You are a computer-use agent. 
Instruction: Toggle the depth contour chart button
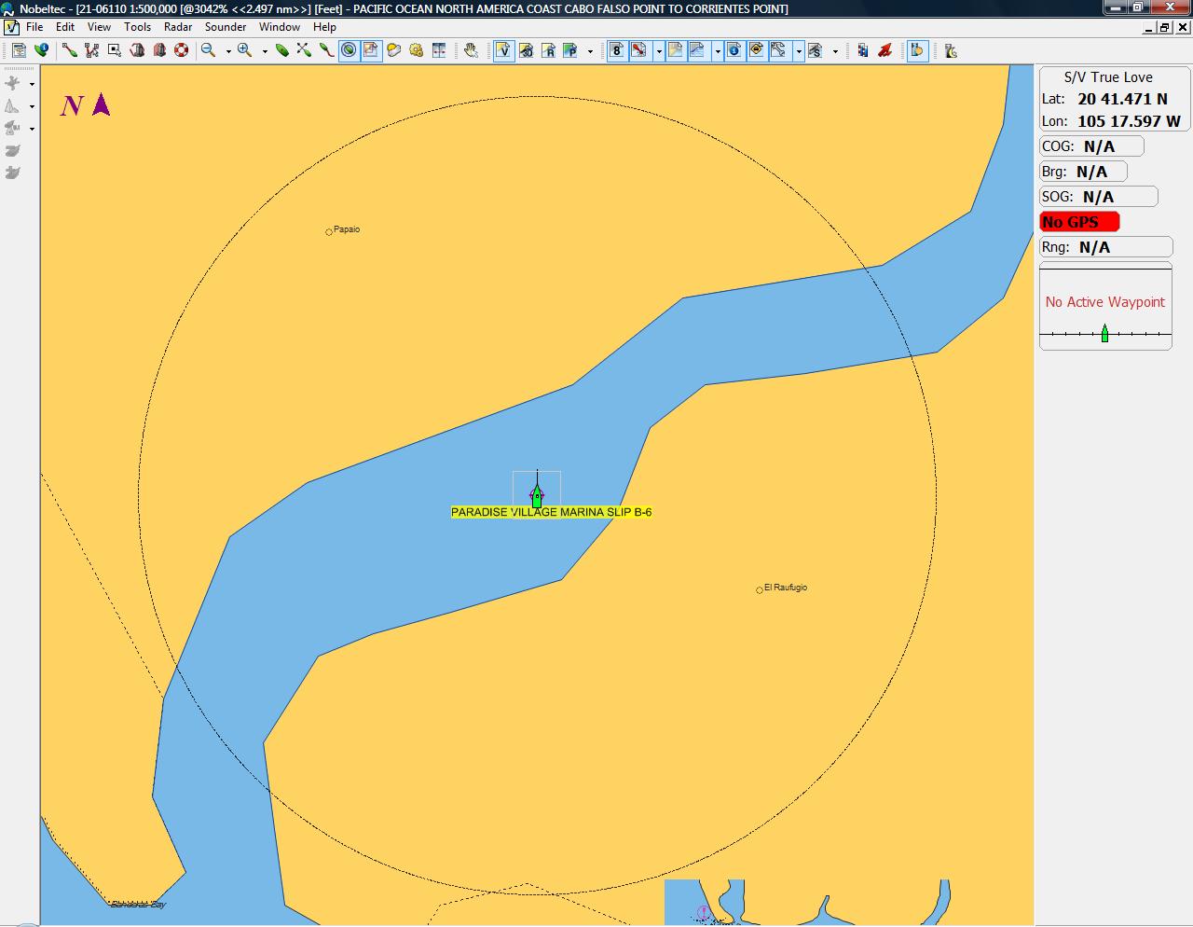click(698, 50)
